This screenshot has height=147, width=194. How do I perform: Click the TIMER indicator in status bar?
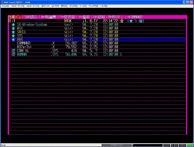coord(182,145)
